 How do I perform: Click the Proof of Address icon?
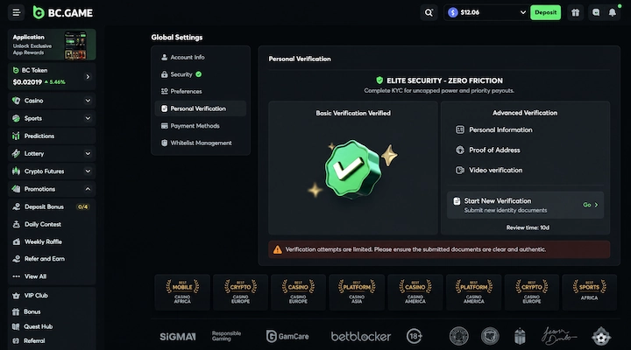[x=460, y=150]
